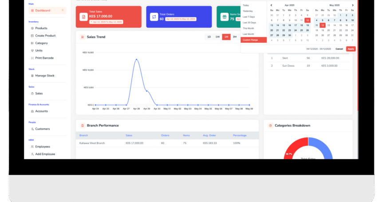This screenshot has width=386, height=202.
Task: Click the Percentage column header
Action: [x=240, y=135]
